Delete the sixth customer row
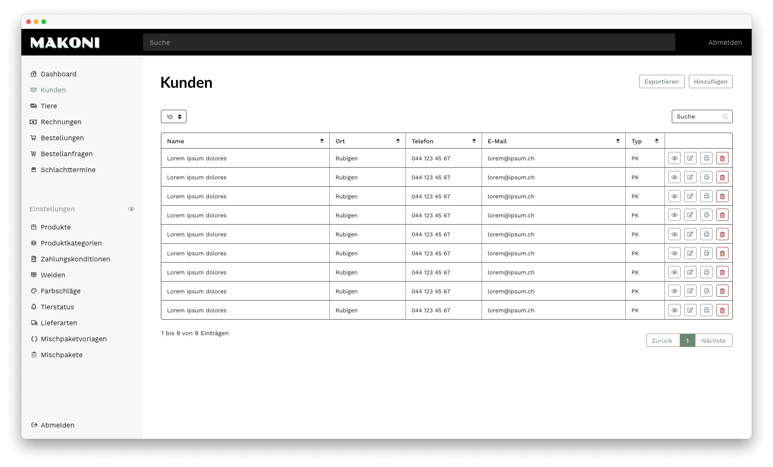This screenshot has width=773, height=467. pyautogui.click(x=722, y=253)
